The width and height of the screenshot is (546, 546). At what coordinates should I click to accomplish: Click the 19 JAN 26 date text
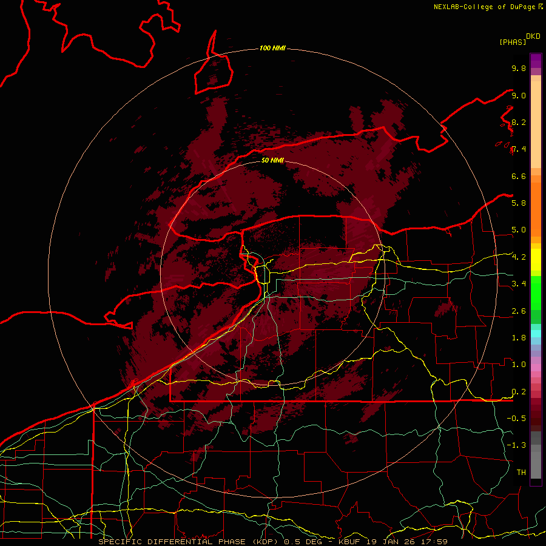392,542
